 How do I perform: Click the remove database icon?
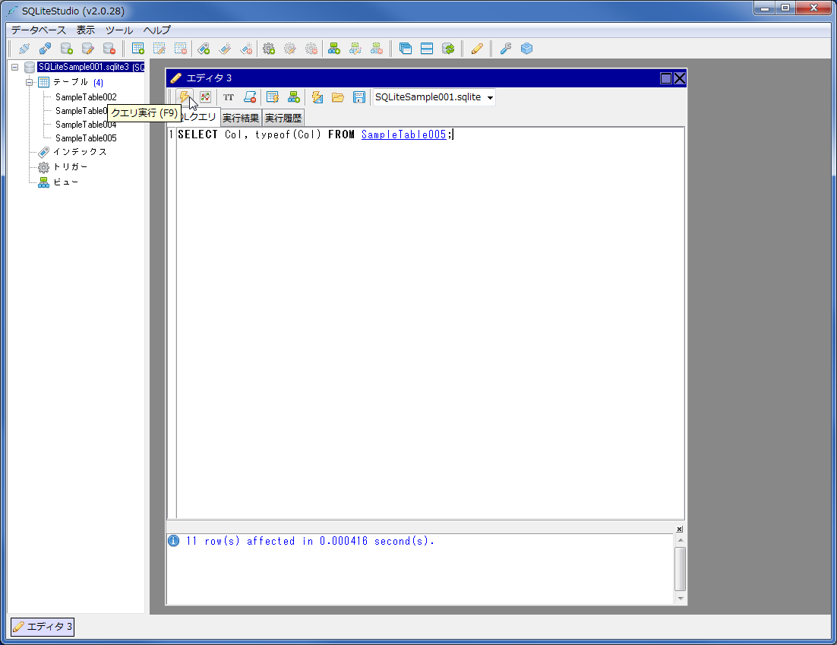(x=109, y=49)
